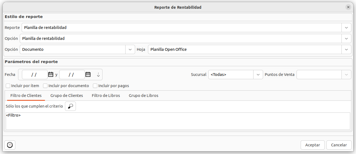Expand the Documento option dropdown
Viewport: 356px width, 154px height.
[x=130, y=49]
